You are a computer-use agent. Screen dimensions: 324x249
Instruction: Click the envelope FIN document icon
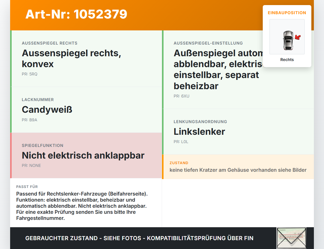pyautogui.click(x=291, y=238)
